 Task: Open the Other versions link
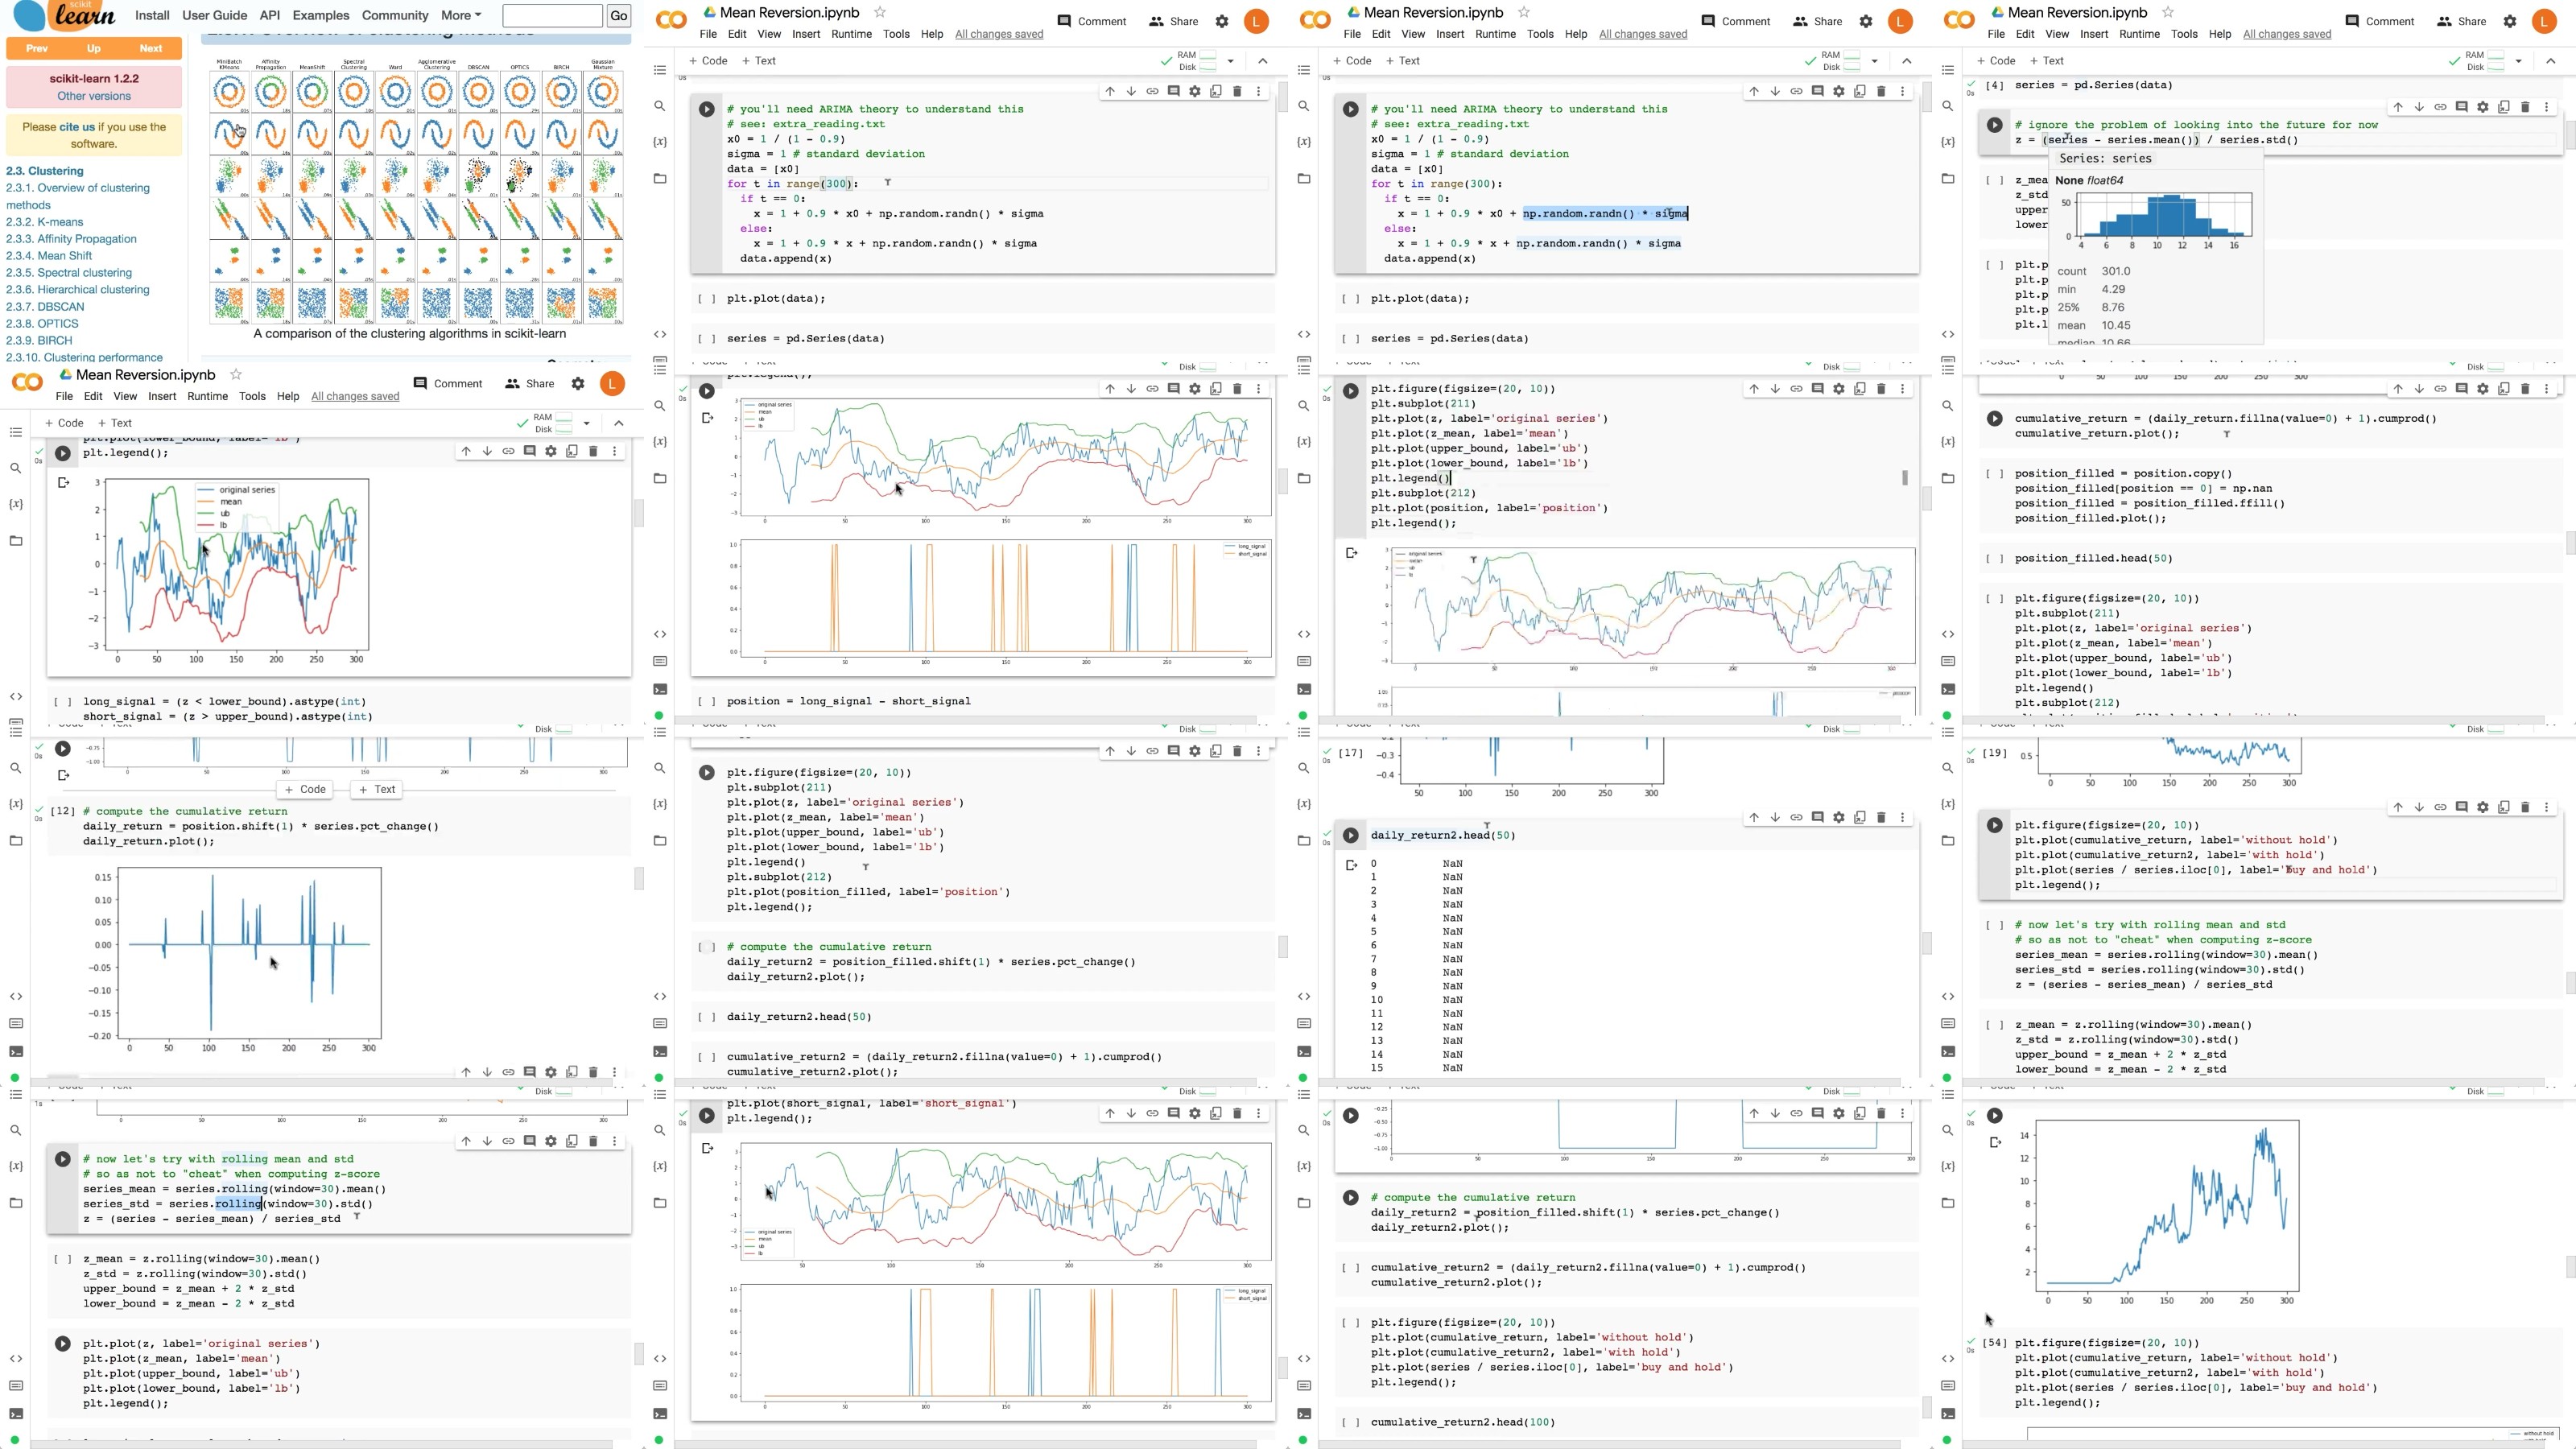tap(94, 96)
